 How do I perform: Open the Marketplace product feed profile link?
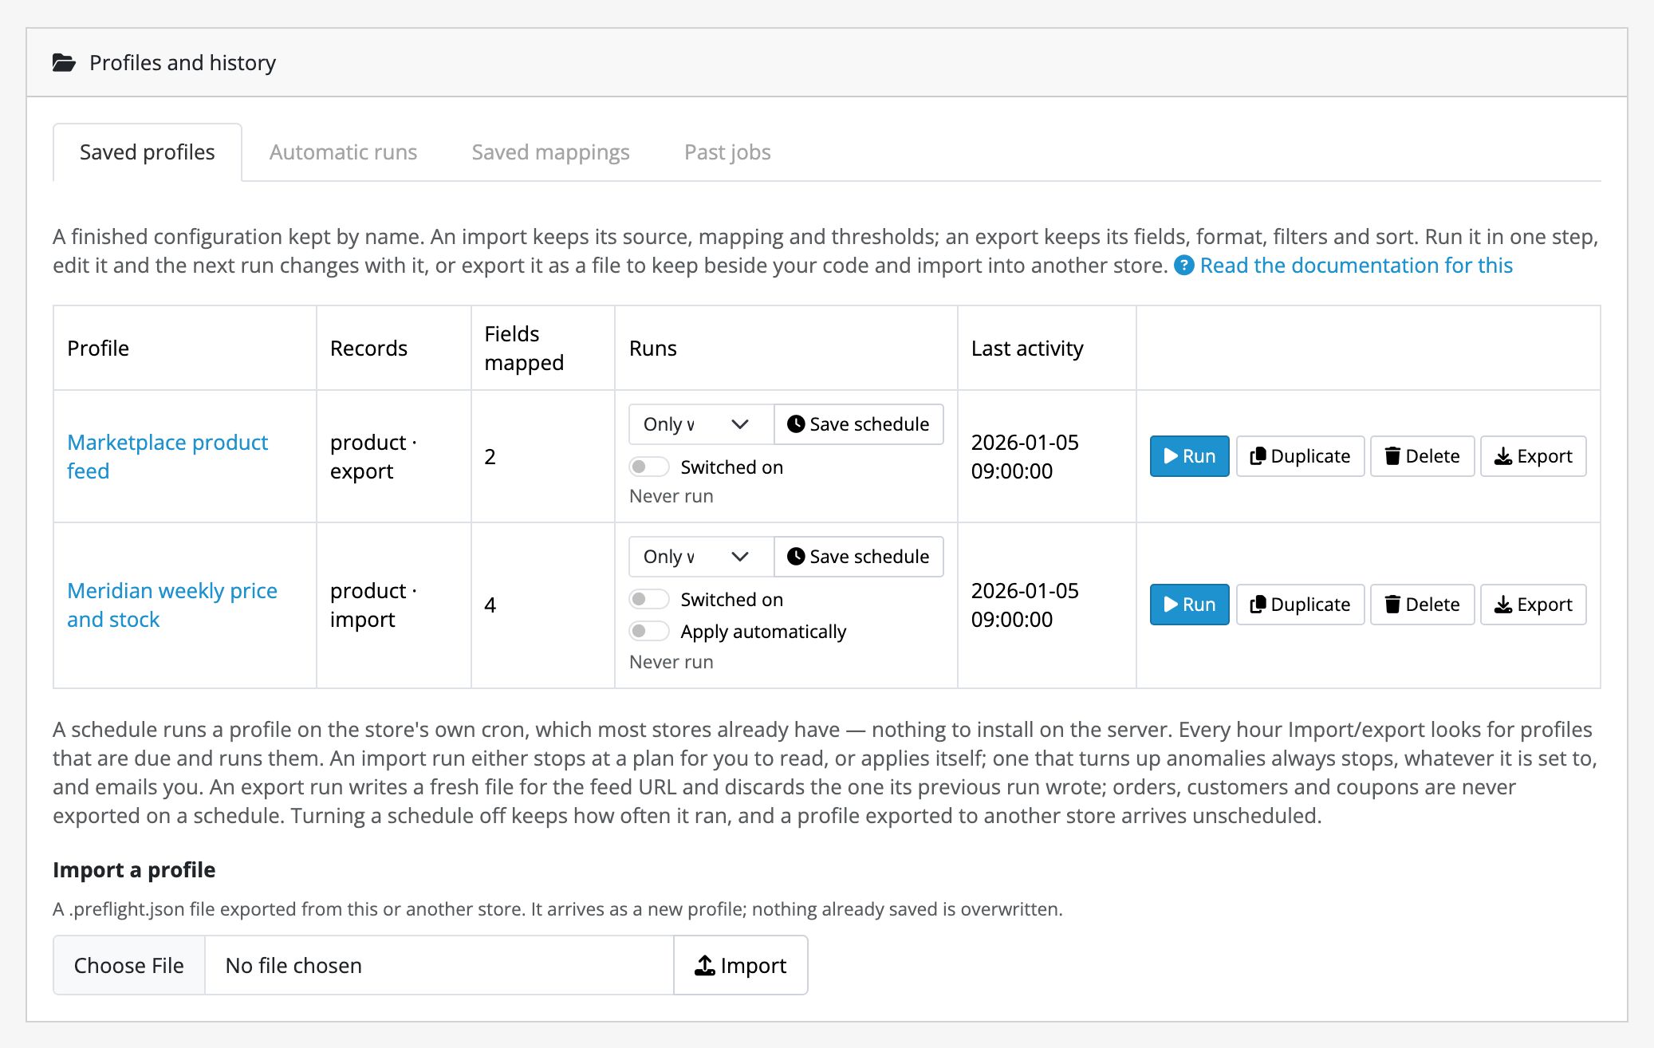pos(167,456)
